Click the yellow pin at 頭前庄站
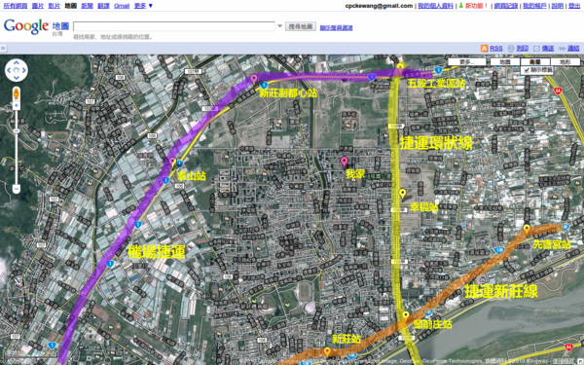The image size is (584, 365). 406,316
